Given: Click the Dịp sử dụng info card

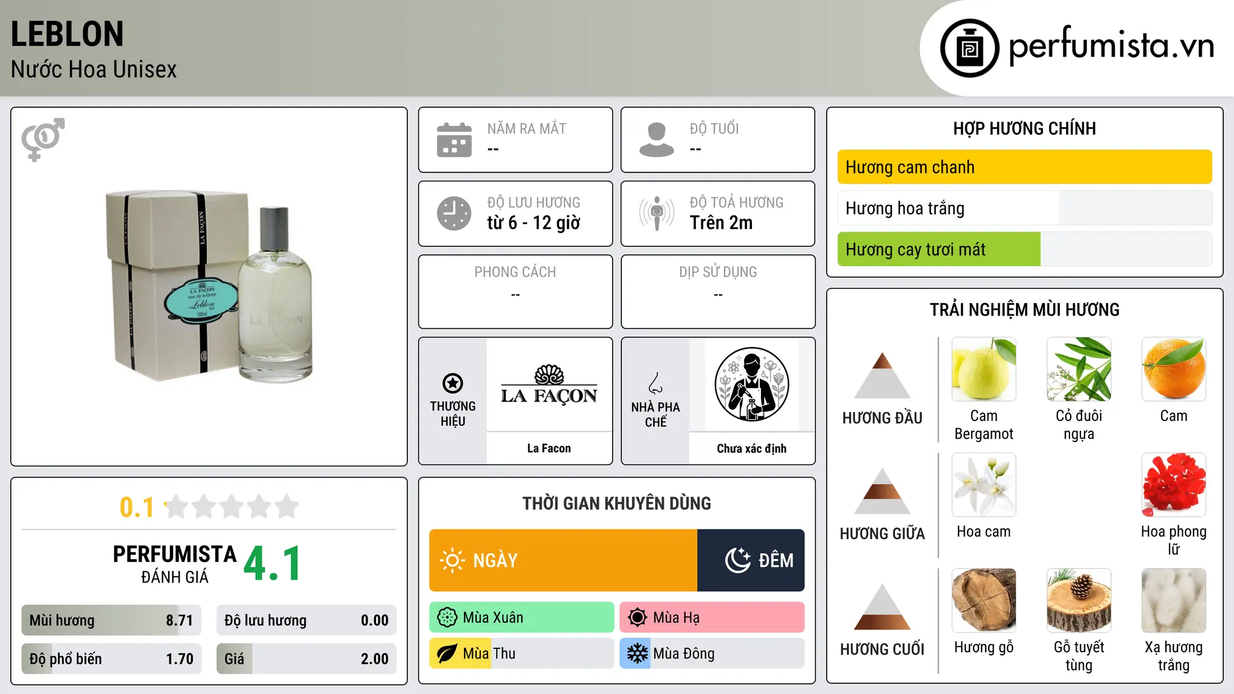Looking at the screenshot, I should click(x=718, y=292).
